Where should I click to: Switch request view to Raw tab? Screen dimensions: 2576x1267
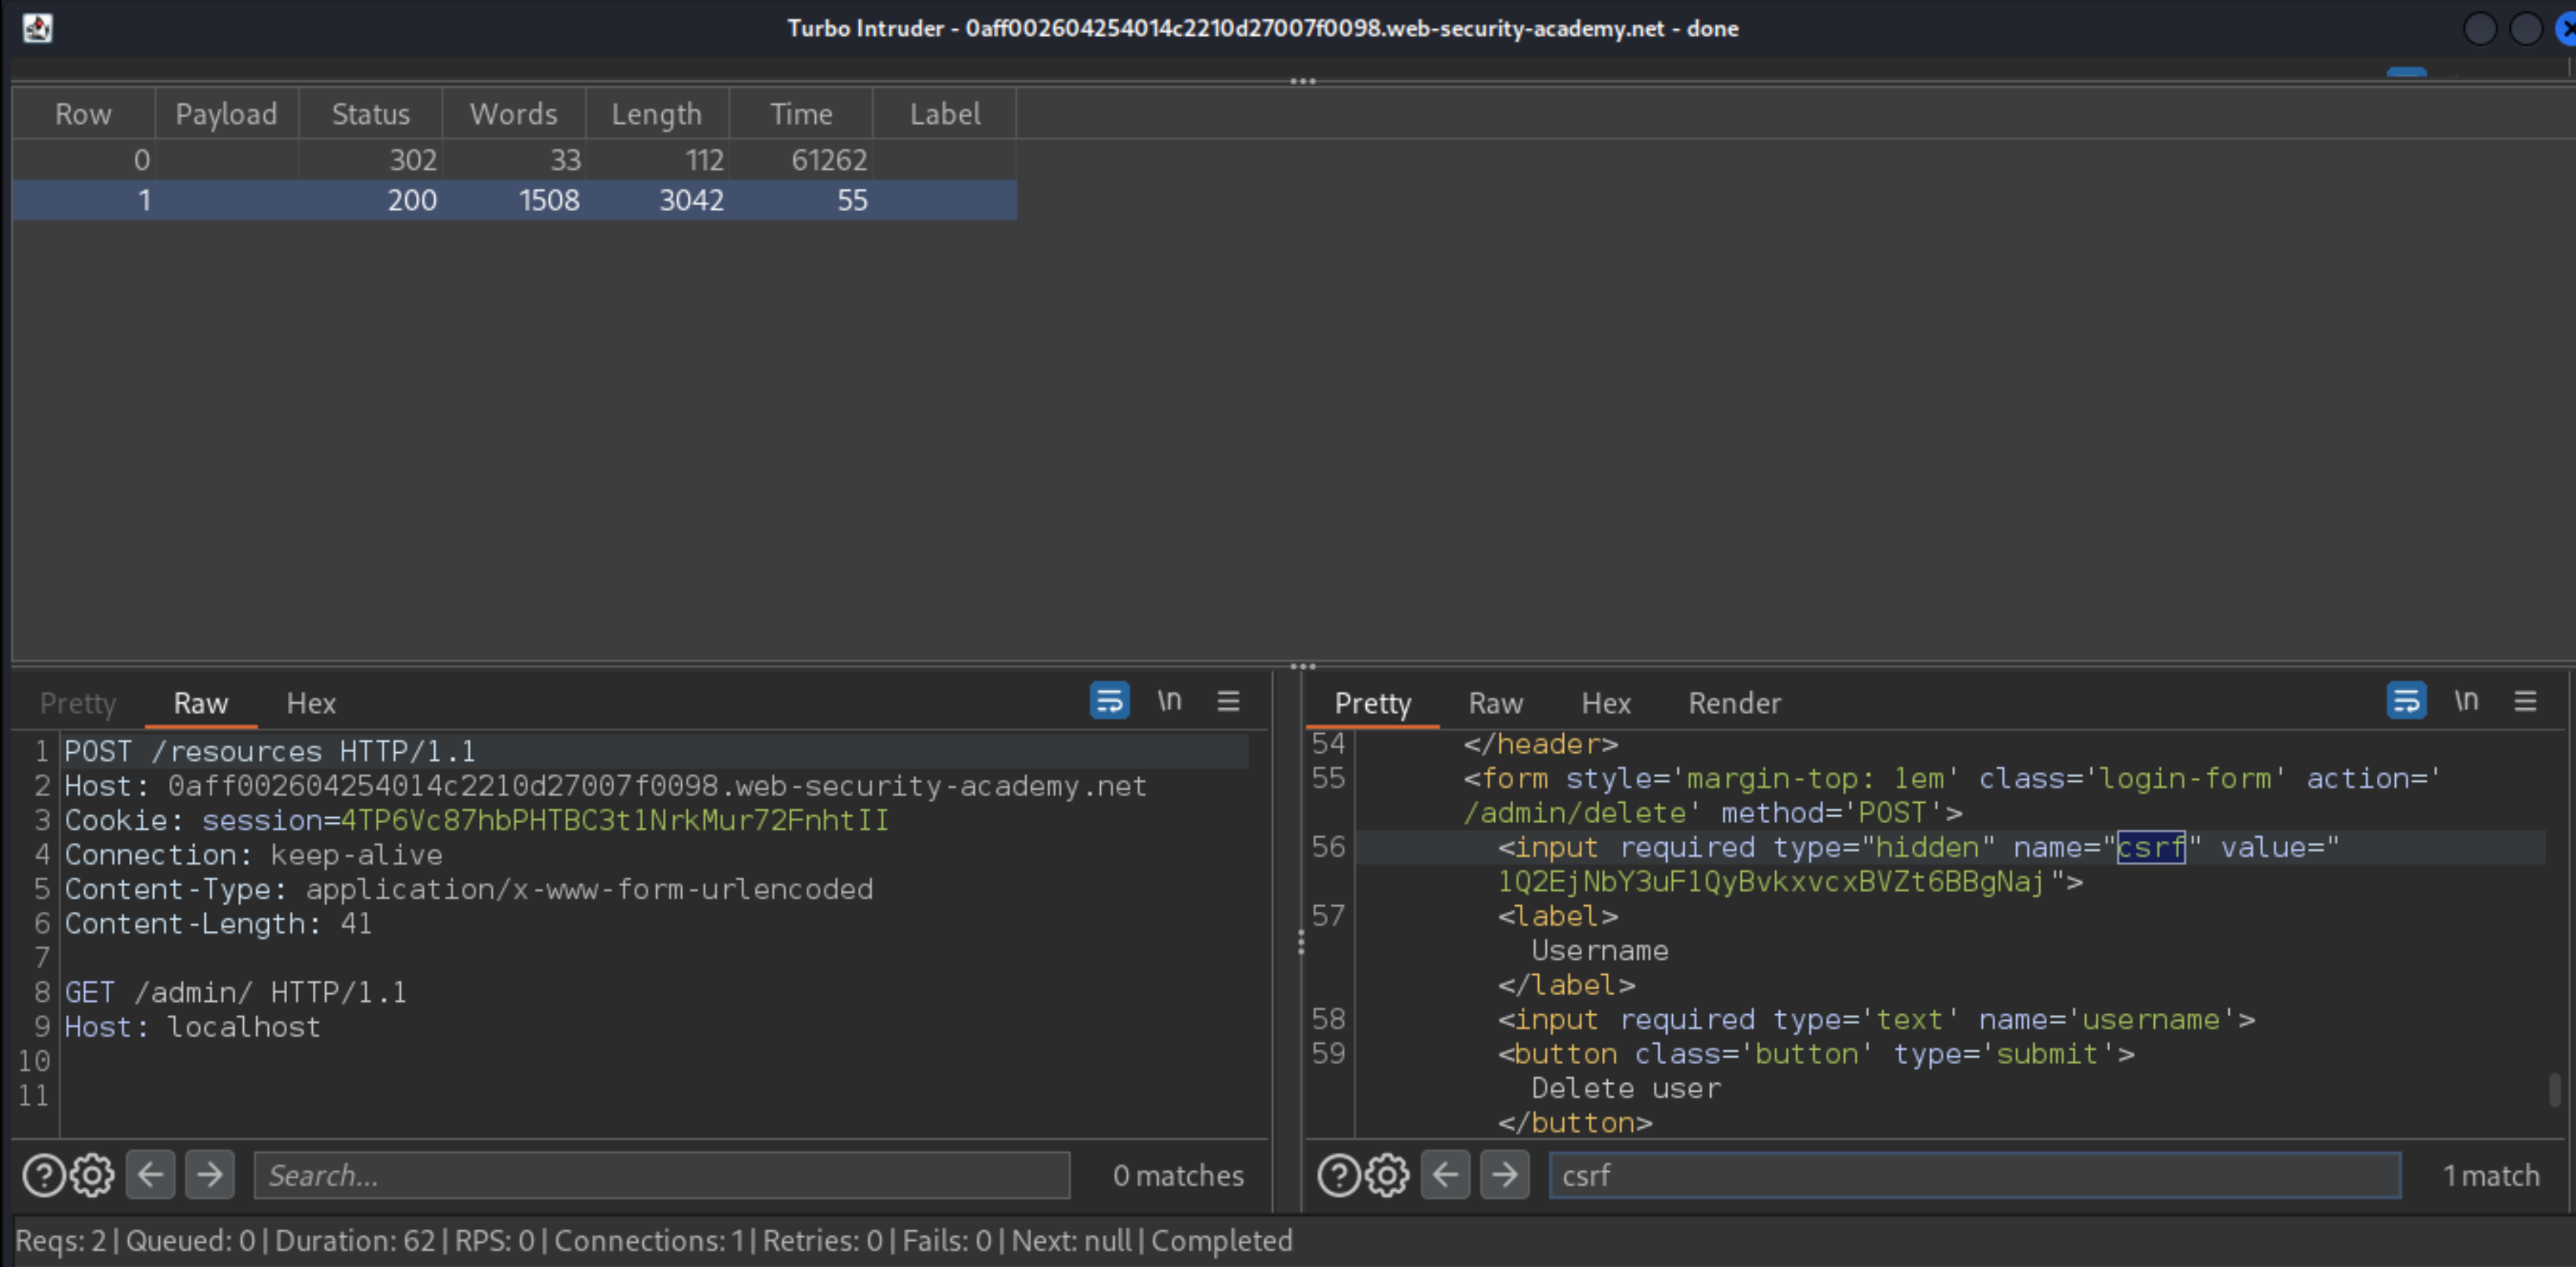tap(201, 703)
